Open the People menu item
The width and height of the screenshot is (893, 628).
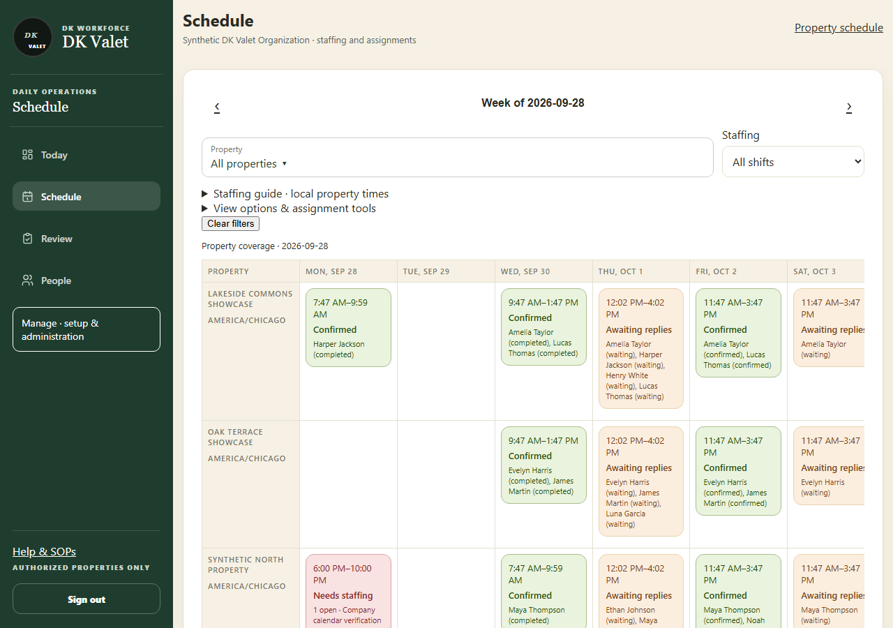[x=87, y=281]
